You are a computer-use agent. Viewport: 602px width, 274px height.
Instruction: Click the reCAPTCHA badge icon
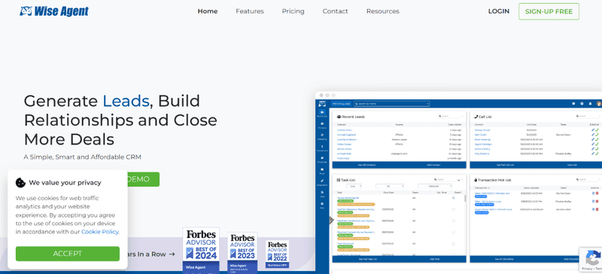(594, 257)
